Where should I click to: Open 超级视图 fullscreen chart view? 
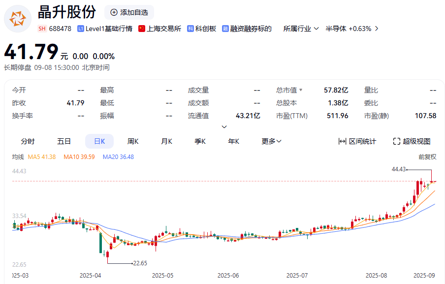pyautogui.click(x=412, y=141)
